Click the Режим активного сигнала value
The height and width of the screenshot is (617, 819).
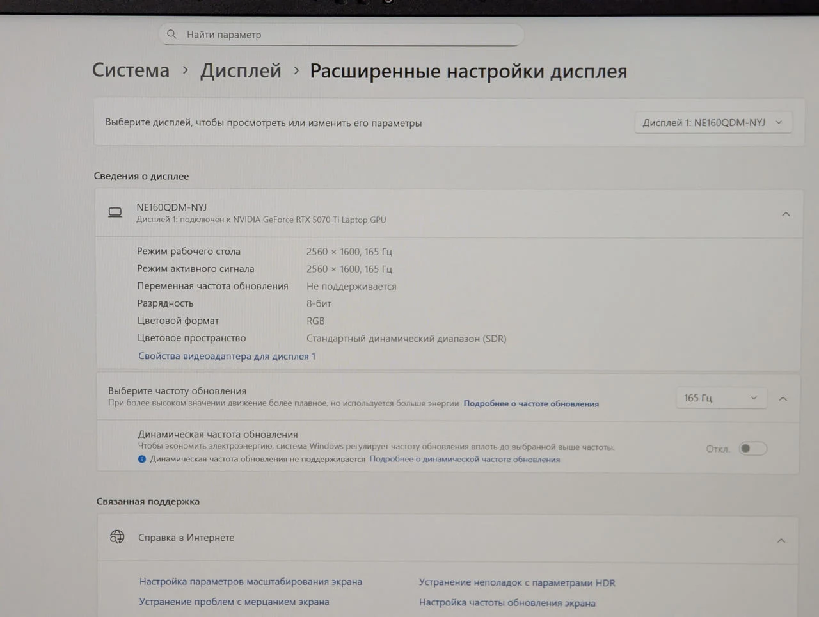349,269
